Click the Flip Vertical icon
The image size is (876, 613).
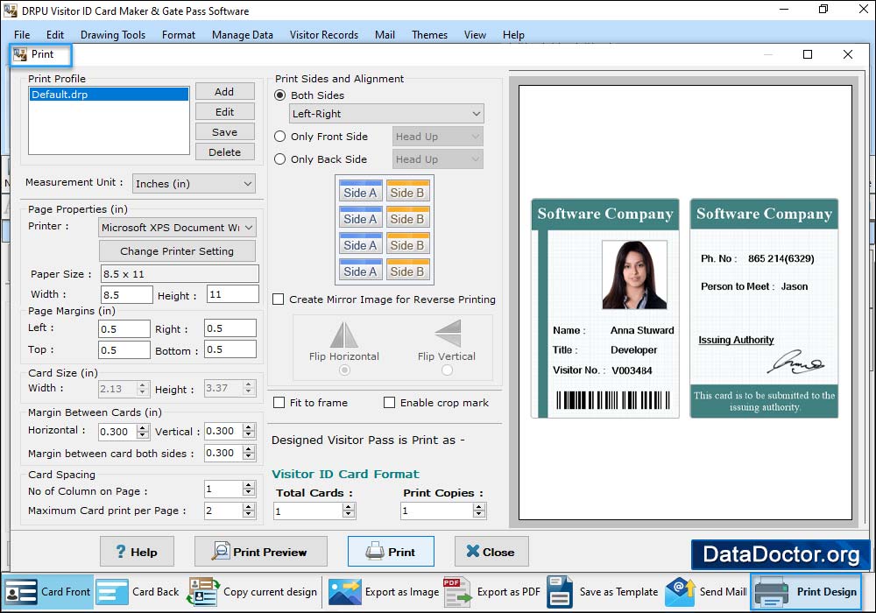448,333
